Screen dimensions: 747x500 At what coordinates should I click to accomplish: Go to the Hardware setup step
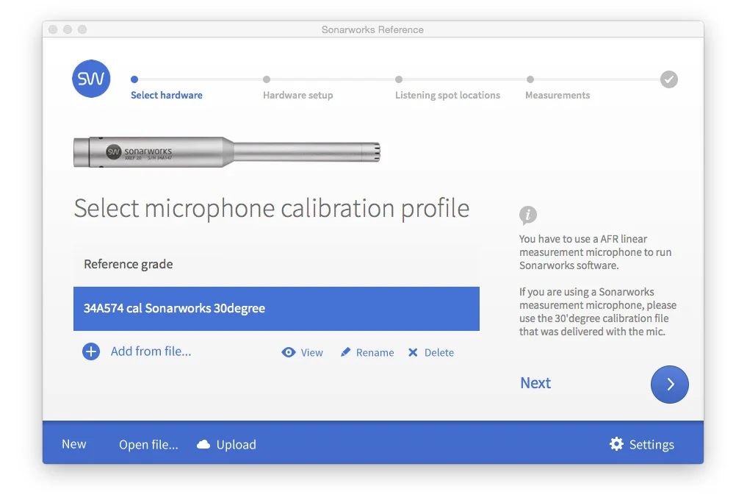tap(297, 95)
